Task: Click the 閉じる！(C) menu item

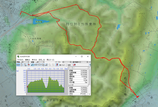Action: click(50, 60)
